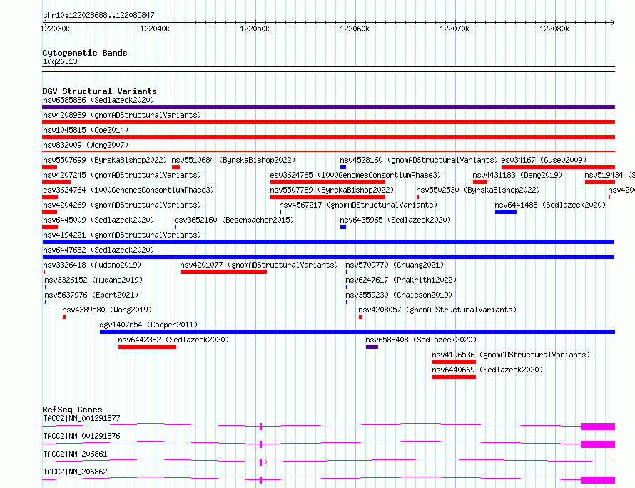
Task: Select the magenta exon block of NM_001291877
Action: tap(598, 427)
